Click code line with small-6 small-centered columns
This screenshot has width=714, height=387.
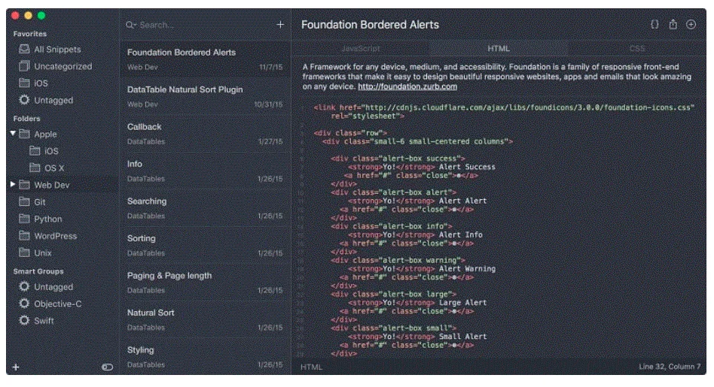417,141
